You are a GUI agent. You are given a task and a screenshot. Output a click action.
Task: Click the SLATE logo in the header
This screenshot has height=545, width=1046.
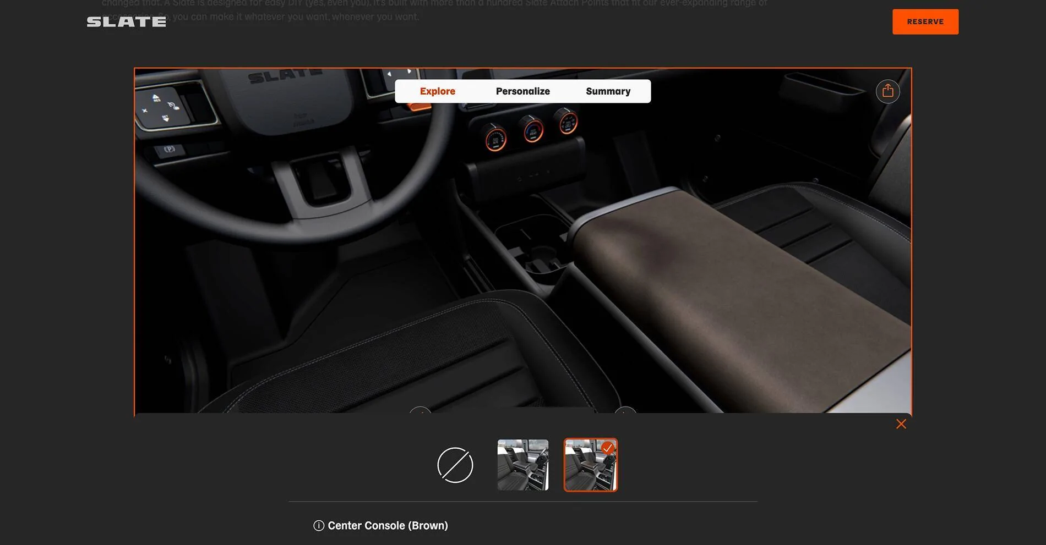point(126,22)
